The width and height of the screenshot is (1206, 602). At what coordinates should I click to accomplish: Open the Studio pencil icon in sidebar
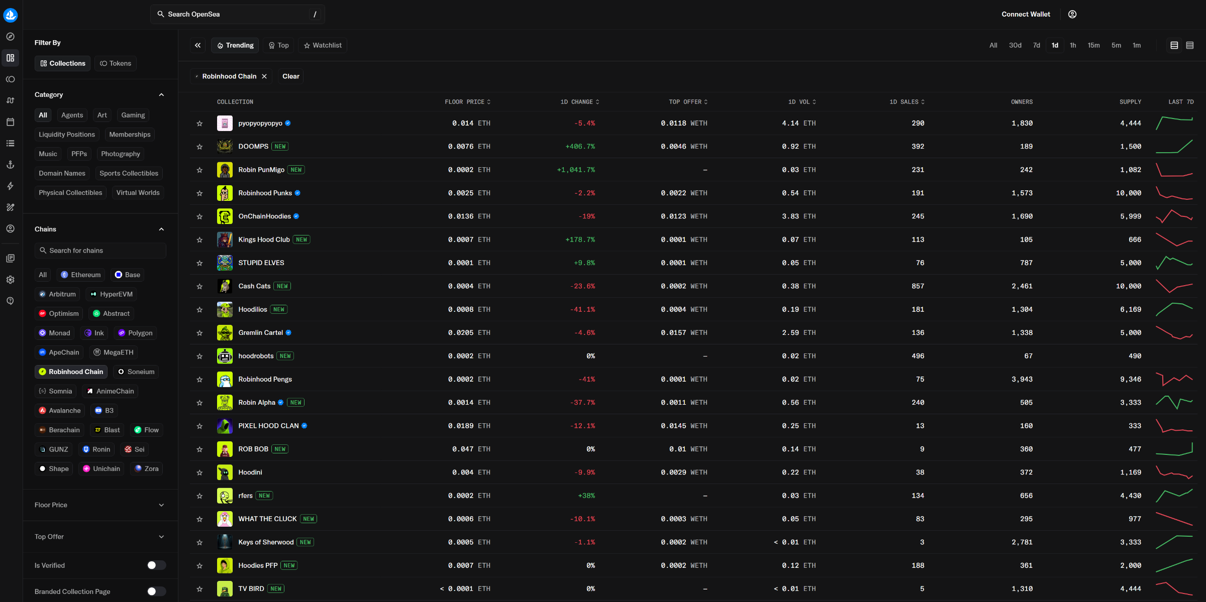click(x=11, y=207)
